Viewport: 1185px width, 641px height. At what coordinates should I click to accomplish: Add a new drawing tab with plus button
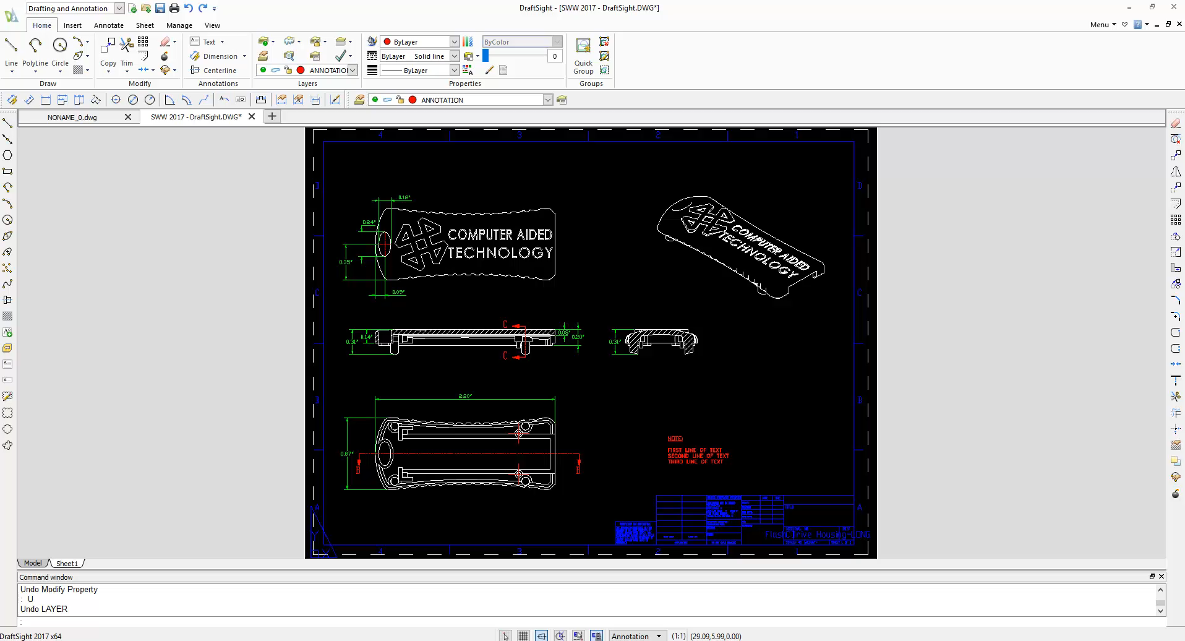(x=272, y=116)
